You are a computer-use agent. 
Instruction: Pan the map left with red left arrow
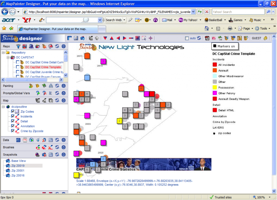tap(118, 38)
